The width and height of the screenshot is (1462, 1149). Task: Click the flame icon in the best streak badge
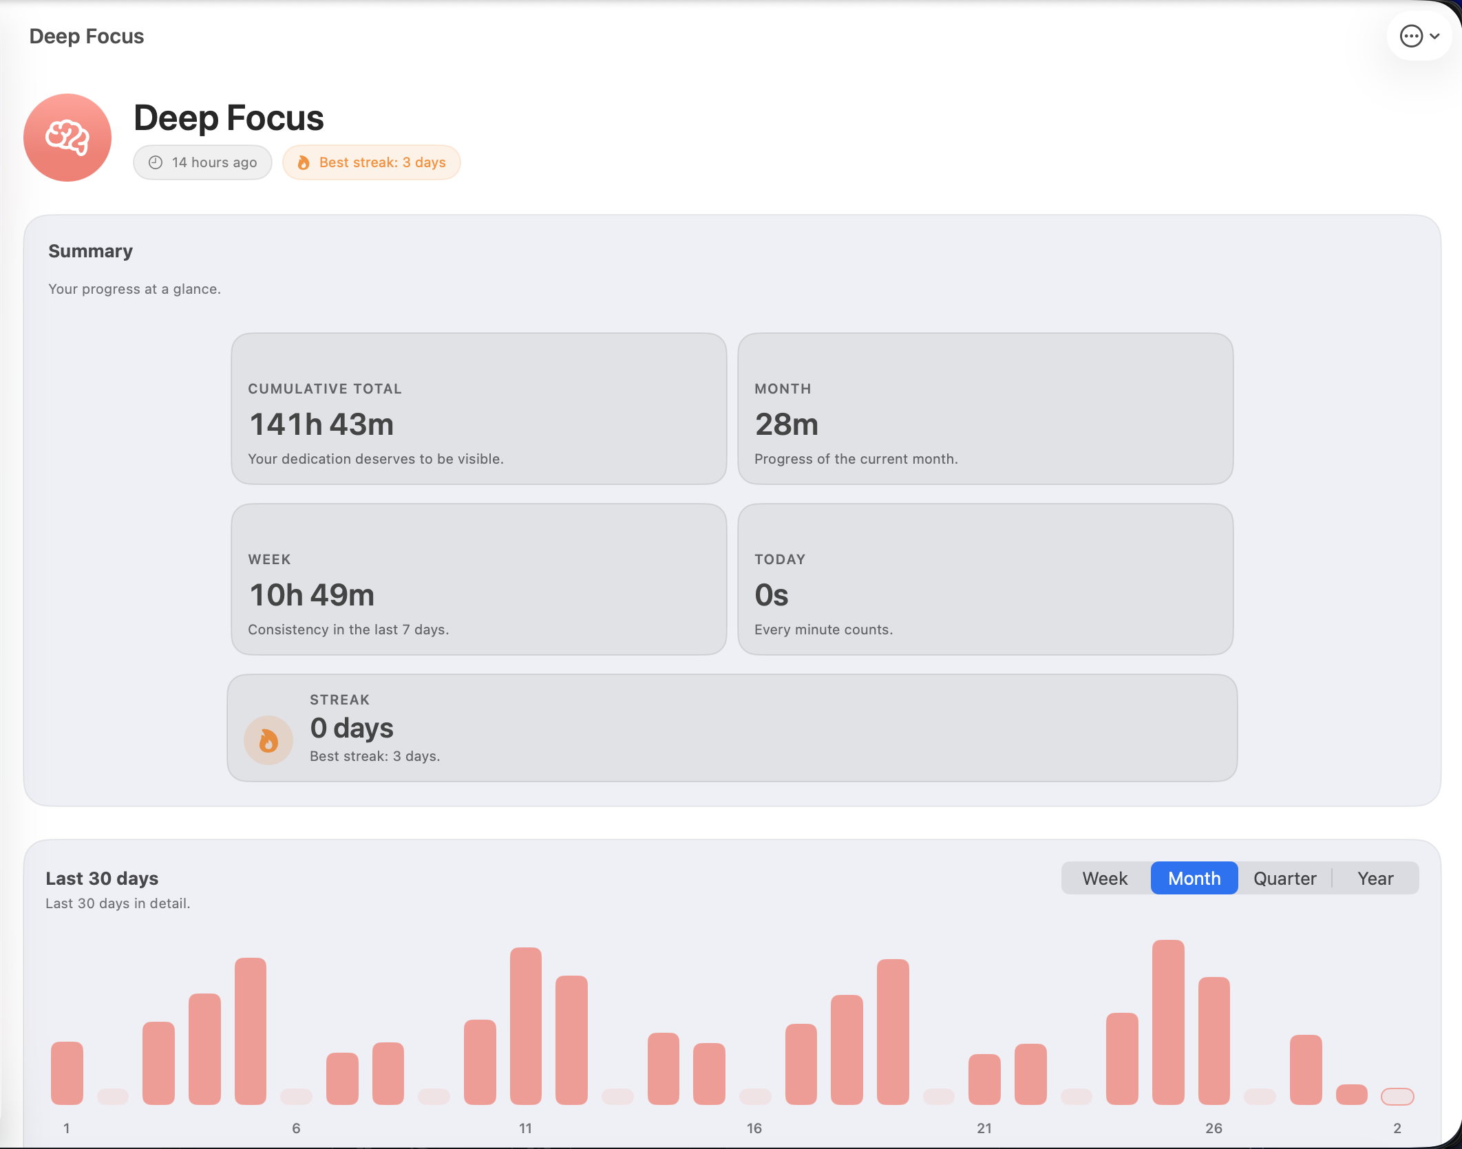(x=304, y=162)
